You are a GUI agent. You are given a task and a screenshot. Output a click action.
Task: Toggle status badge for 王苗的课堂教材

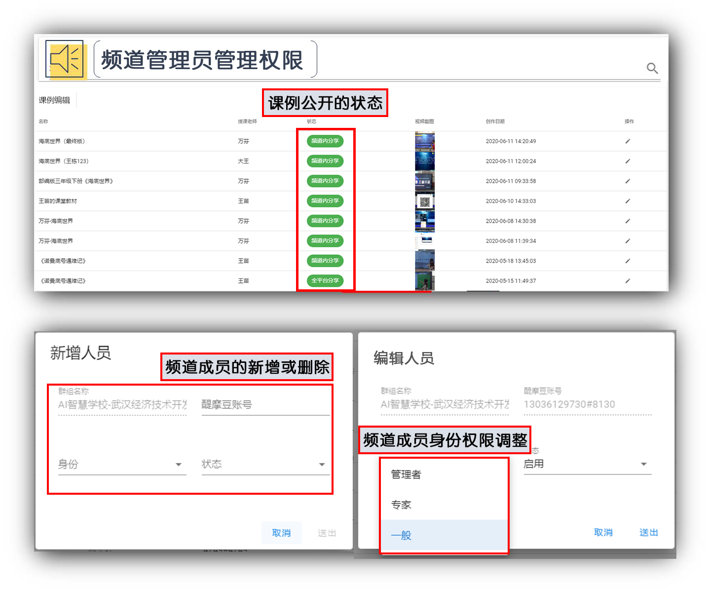coord(325,201)
